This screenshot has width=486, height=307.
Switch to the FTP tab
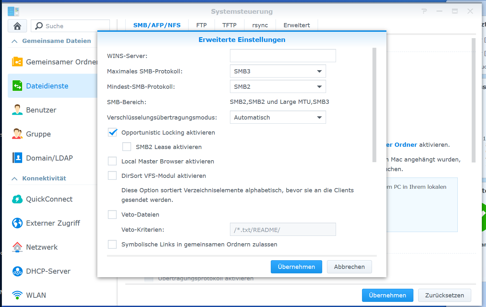(x=201, y=25)
